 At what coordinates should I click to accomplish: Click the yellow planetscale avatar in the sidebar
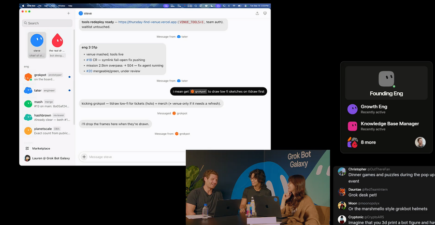[28, 131]
